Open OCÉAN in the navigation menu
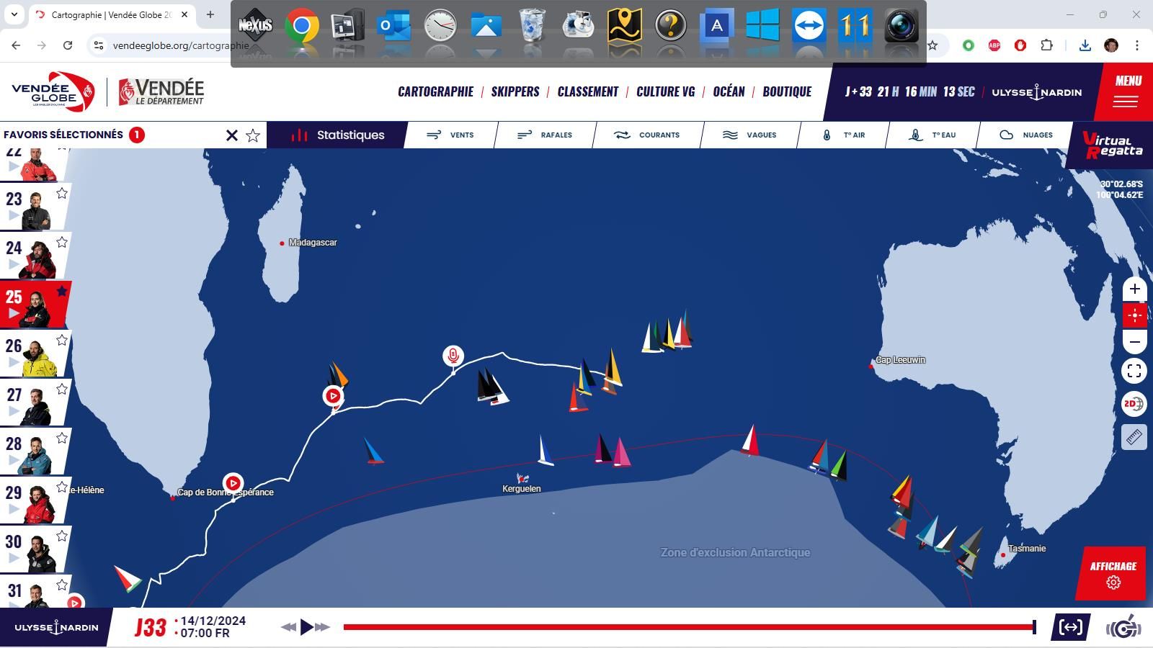The height and width of the screenshot is (648, 1153). coord(729,91)
